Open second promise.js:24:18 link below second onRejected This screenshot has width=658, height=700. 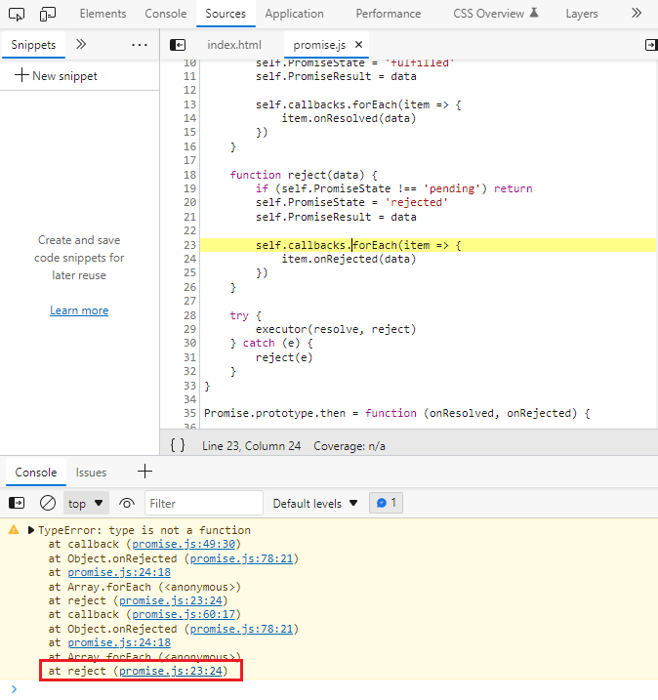[x=119, y=642]
